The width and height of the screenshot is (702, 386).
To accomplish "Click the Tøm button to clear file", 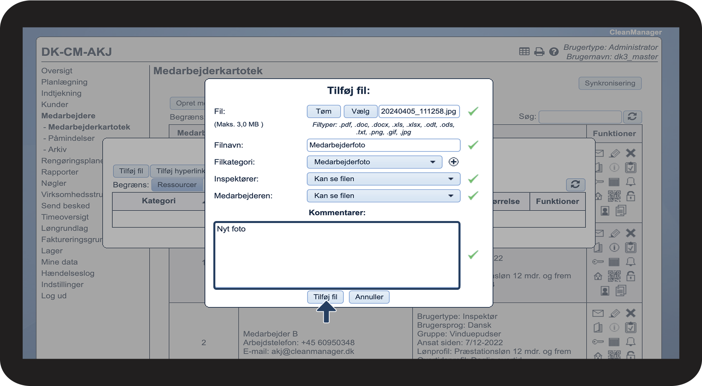I will 324,111.
